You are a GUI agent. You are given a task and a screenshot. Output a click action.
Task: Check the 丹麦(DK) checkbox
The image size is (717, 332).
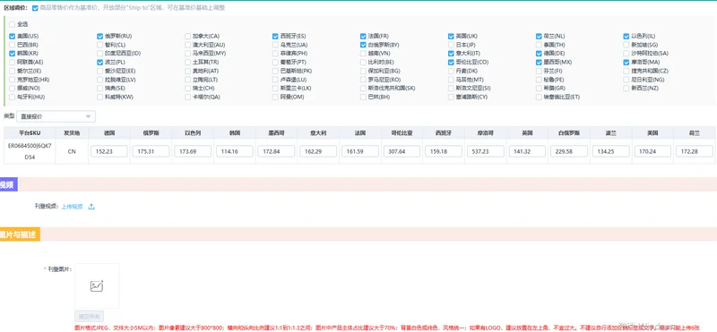[452, 71]
